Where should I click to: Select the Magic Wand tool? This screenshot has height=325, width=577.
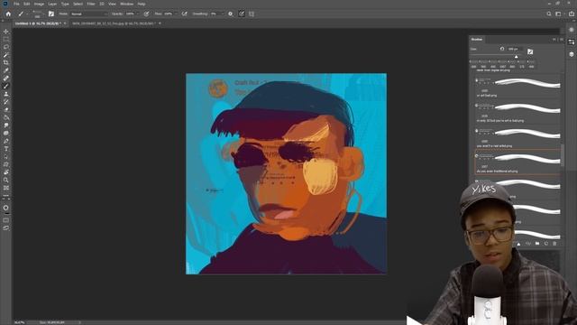(x=6, y=55)
